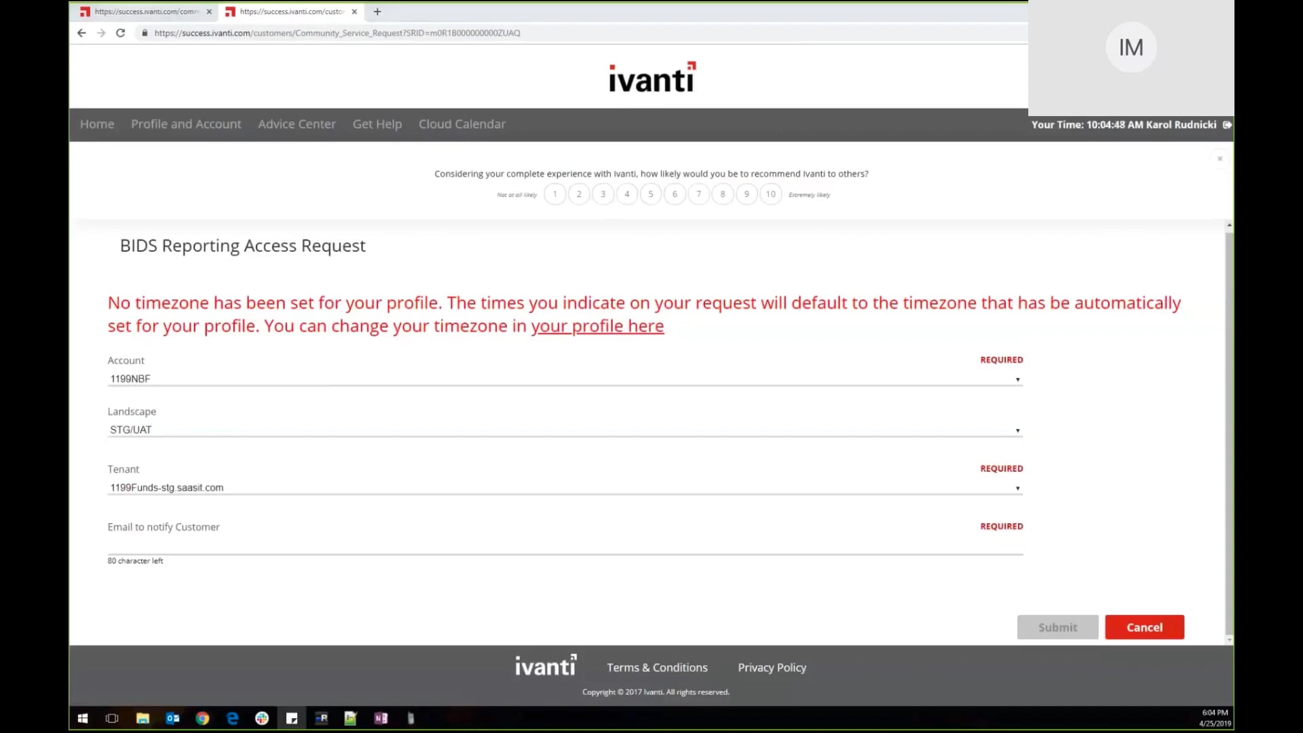Open a new browser tab with the plus icon

377,12
